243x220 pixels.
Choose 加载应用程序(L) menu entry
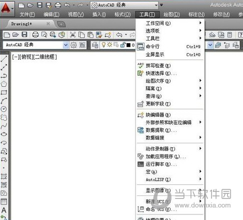[x=170, y=156]
